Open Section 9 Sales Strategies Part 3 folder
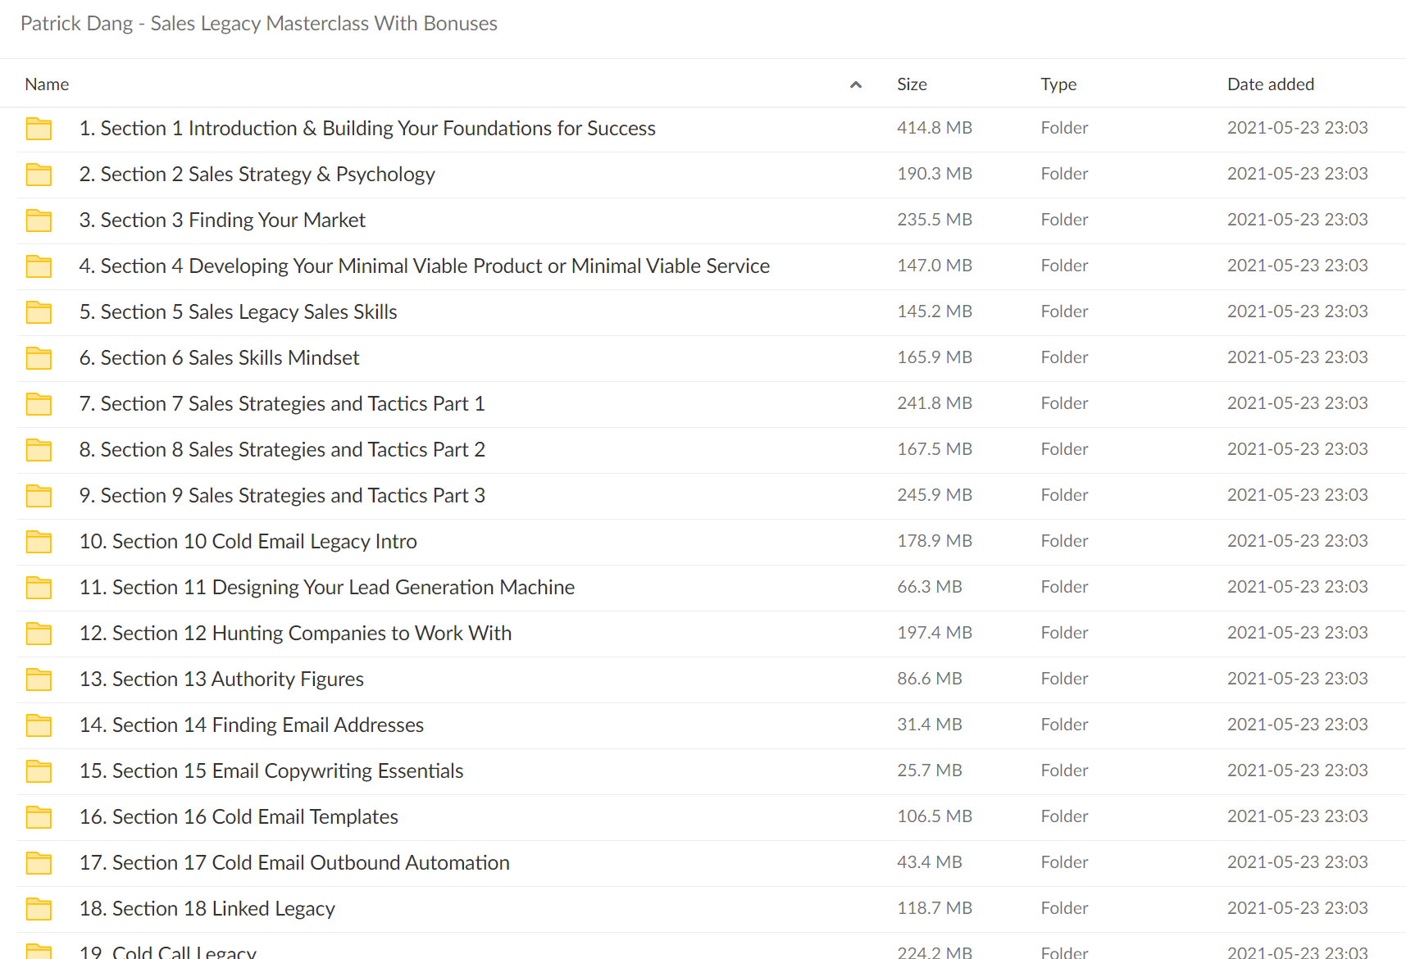Viewport: 1406px width, 959px height. coord(282,496)
